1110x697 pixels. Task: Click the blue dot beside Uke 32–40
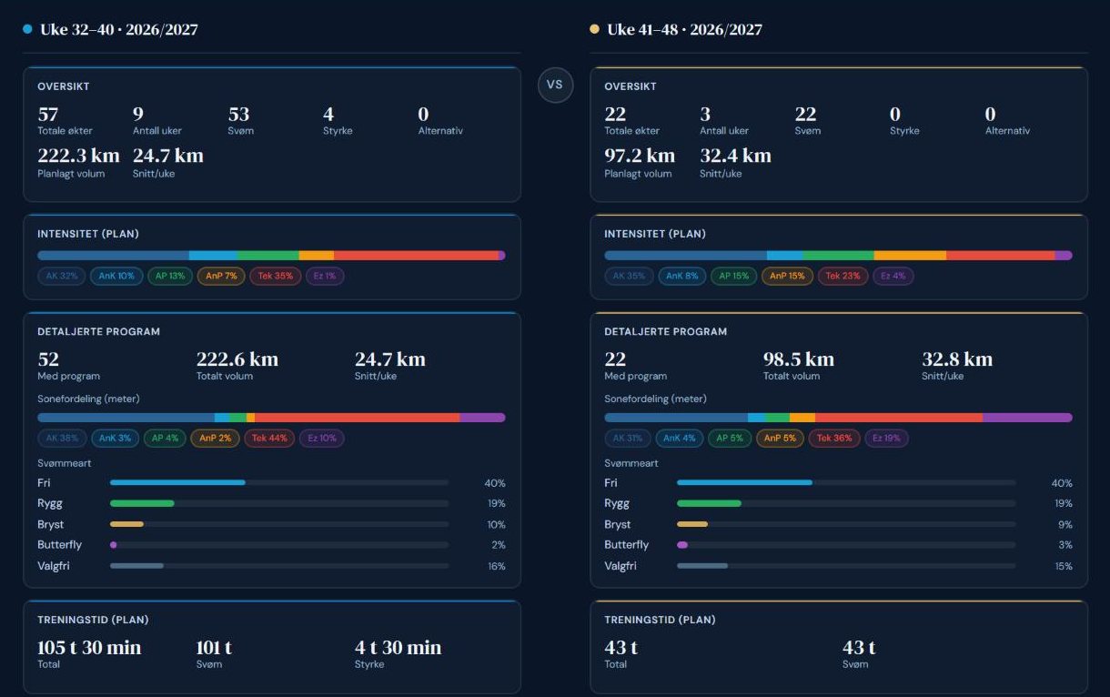[x=27, y=29]
